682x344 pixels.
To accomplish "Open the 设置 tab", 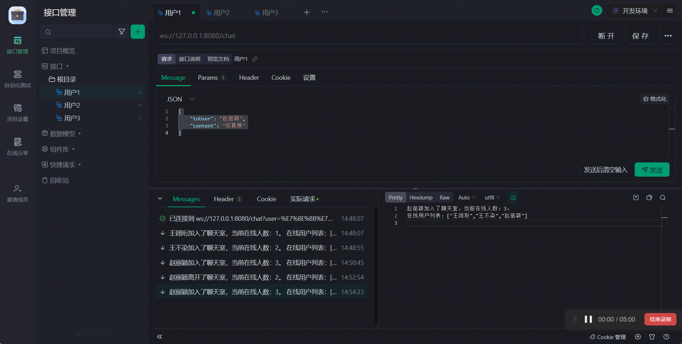I will pos(309,78).
